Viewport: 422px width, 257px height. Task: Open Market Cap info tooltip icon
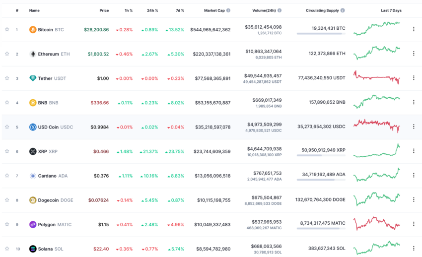click(228, 10)
